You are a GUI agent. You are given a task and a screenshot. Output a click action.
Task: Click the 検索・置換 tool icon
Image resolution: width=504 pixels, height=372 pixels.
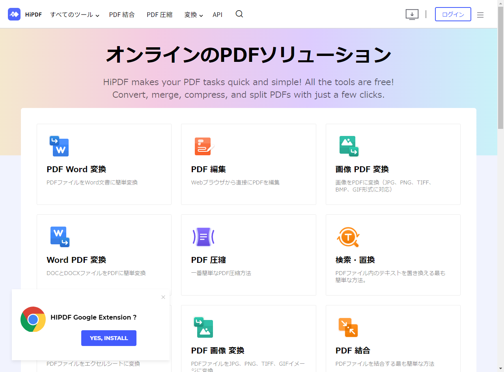[348, 237]
